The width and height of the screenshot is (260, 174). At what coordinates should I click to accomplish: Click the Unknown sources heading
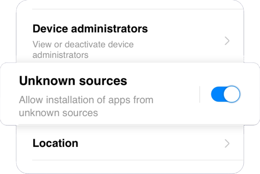pyautogui.click(x=73, y=81)
